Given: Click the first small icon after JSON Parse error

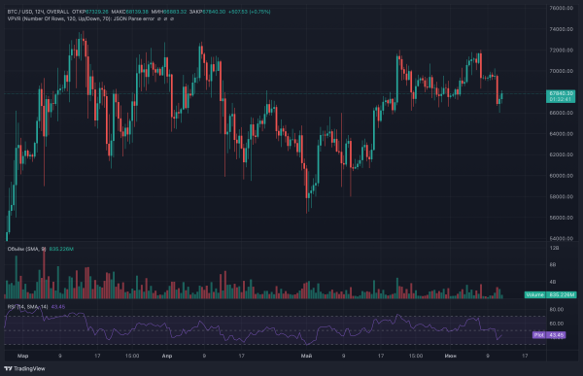Looking at the screenshot, I should pyautogui.click(x=158, y=18).
